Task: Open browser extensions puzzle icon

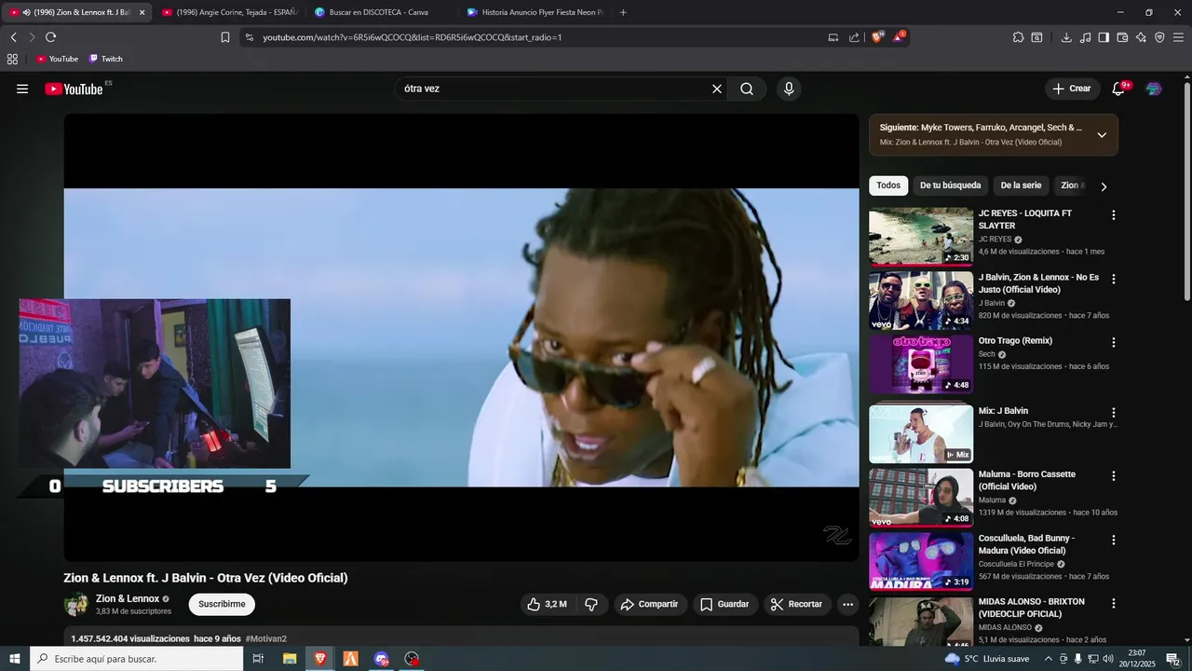Action: tap(1018, 37)
